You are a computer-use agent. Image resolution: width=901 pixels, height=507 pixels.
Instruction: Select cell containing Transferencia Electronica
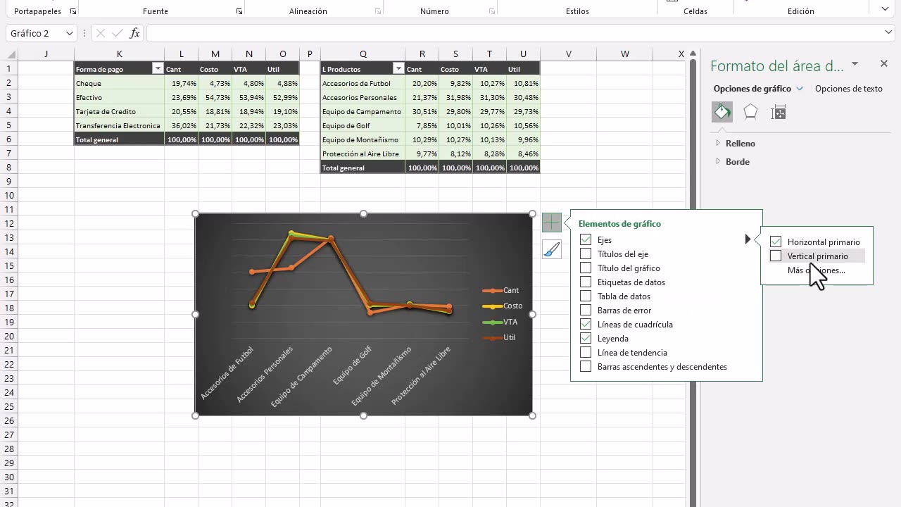tap(119, 125)
